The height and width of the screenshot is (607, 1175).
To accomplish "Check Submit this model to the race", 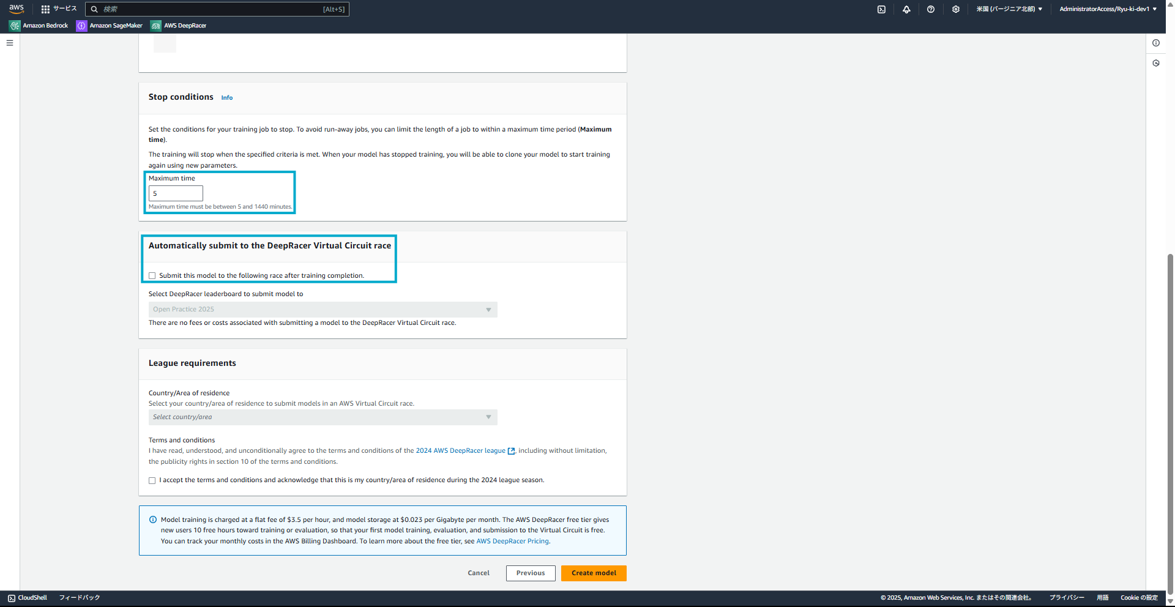I will point(152,276).
